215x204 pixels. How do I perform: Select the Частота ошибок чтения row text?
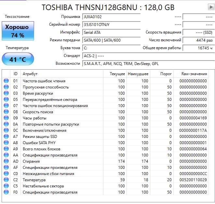point(44,81)
